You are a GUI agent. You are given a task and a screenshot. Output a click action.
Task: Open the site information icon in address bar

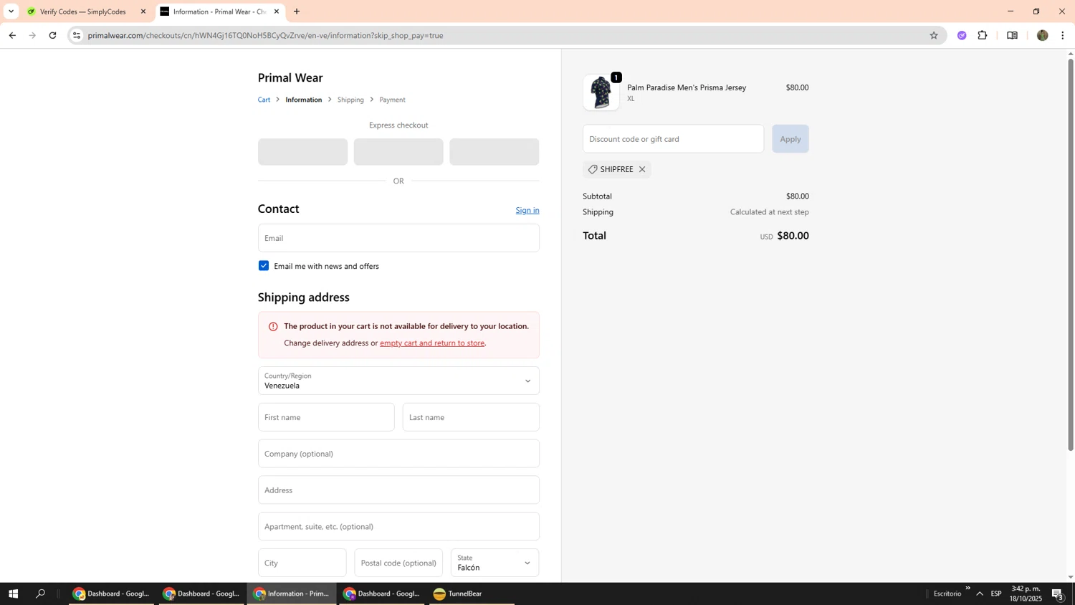77,35
